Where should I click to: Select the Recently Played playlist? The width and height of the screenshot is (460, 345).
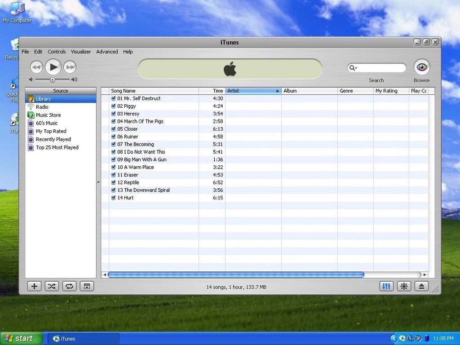pyautogui.click(x=61, y=139)
